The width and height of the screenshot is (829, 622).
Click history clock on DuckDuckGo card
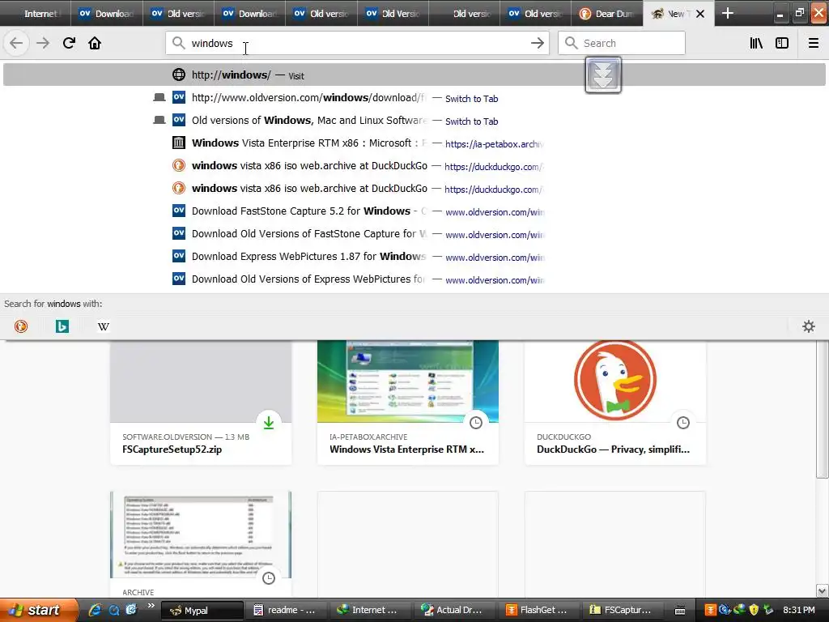683,423
